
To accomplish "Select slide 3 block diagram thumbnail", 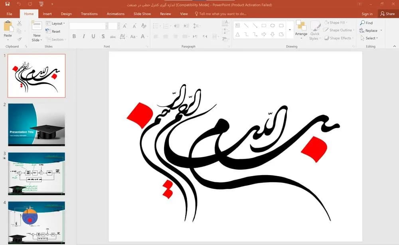I will [36, 174].
